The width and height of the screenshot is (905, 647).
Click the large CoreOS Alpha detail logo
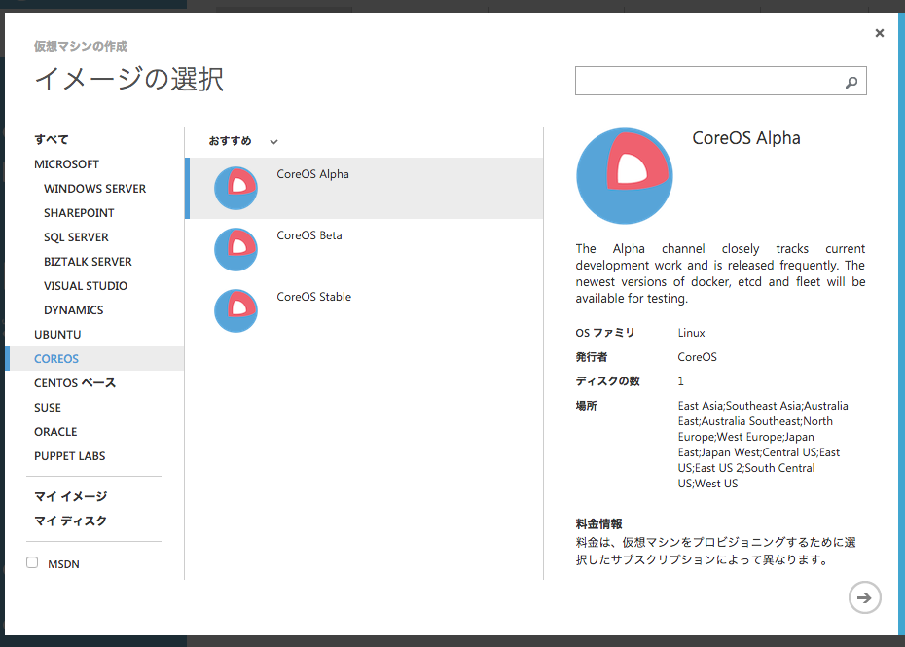pyautogui.click(x=625, y=176)
